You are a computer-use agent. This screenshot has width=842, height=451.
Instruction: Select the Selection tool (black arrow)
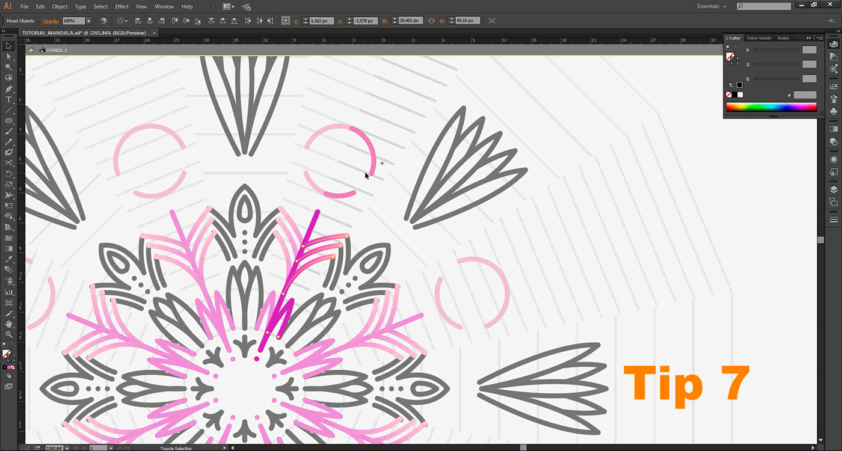(x=9, y=46)
